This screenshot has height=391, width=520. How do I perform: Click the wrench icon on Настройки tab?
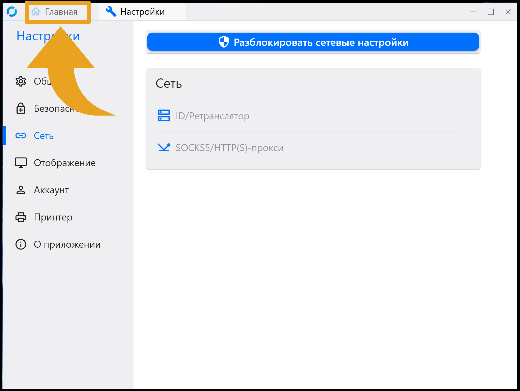click(x=111, y=11)
